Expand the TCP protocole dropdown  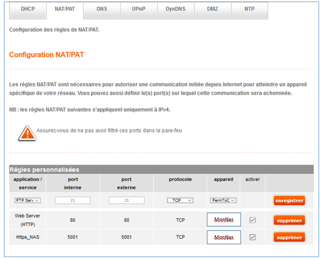[179, 200]
